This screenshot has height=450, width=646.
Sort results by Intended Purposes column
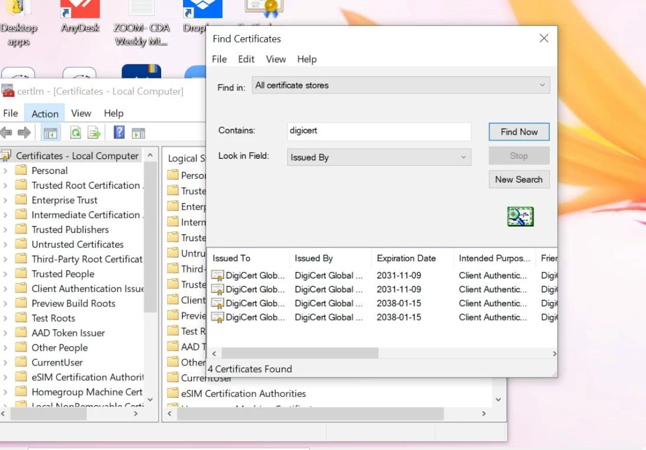[494, 258]
